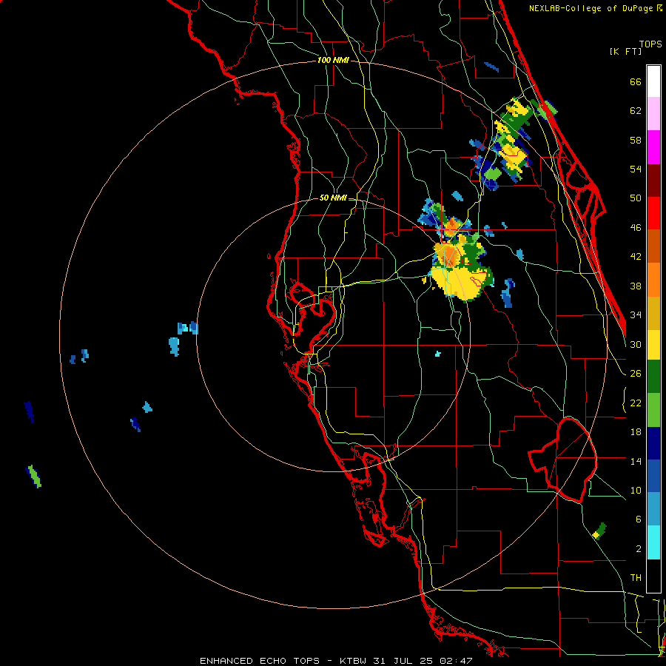Click the navy 14-18 kft legend swatch
The height and width of the screenshot is (666, 666).
(653, 443)
